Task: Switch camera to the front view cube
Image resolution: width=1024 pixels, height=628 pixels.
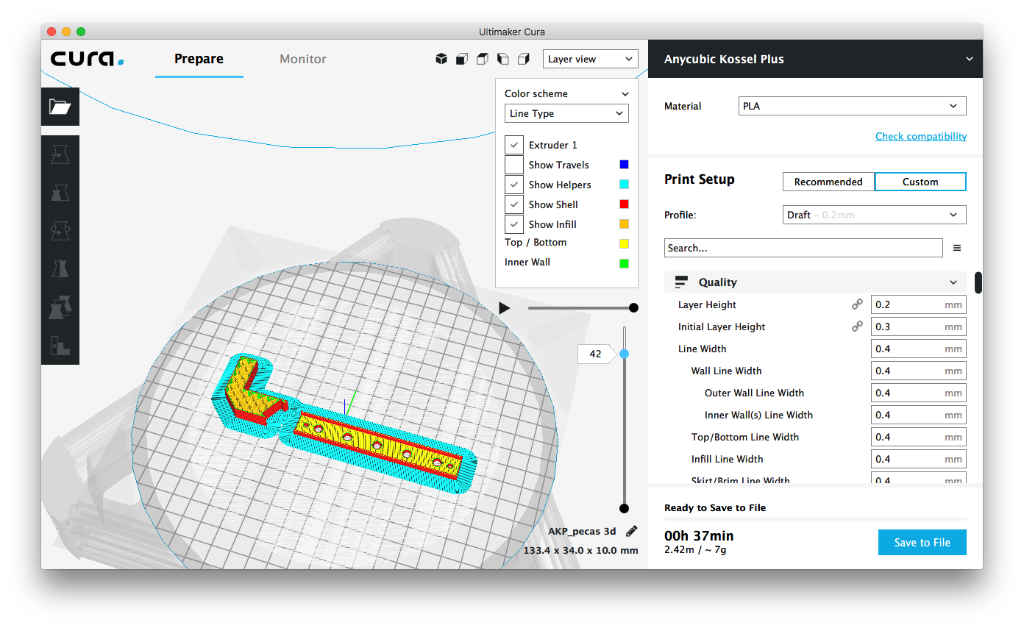Action: (462, 59)
